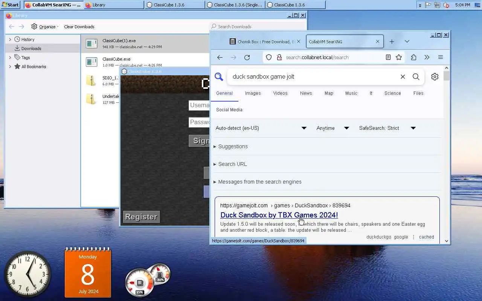Open the cached result link
The image size is (482, 301).
[426, 237]
